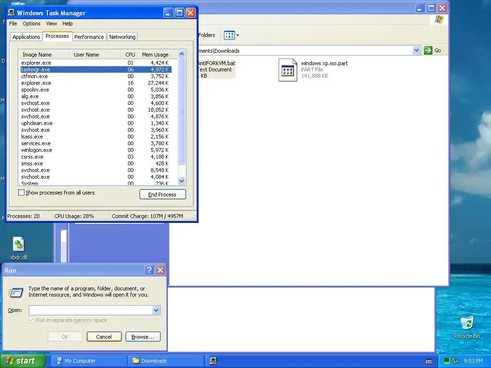Screen dimensions: 491x368
Task: Click the Task Manager taskbar button icon
Action: point(213,361)
